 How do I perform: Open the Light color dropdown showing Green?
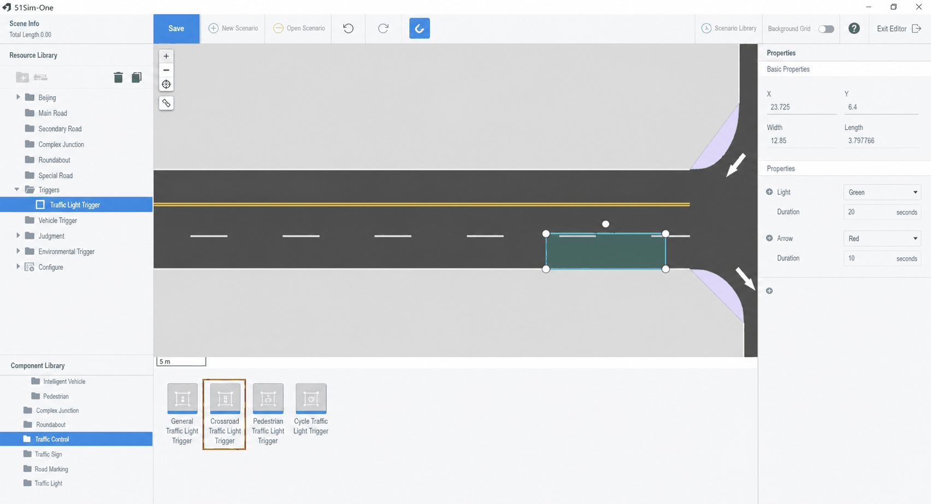tap(882, 192)
